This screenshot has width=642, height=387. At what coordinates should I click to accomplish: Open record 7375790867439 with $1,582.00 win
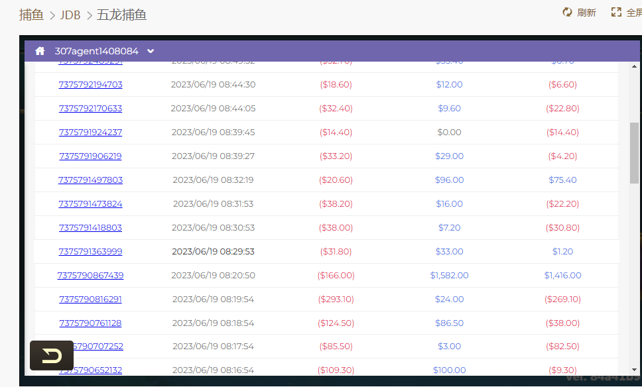(90, 276)
